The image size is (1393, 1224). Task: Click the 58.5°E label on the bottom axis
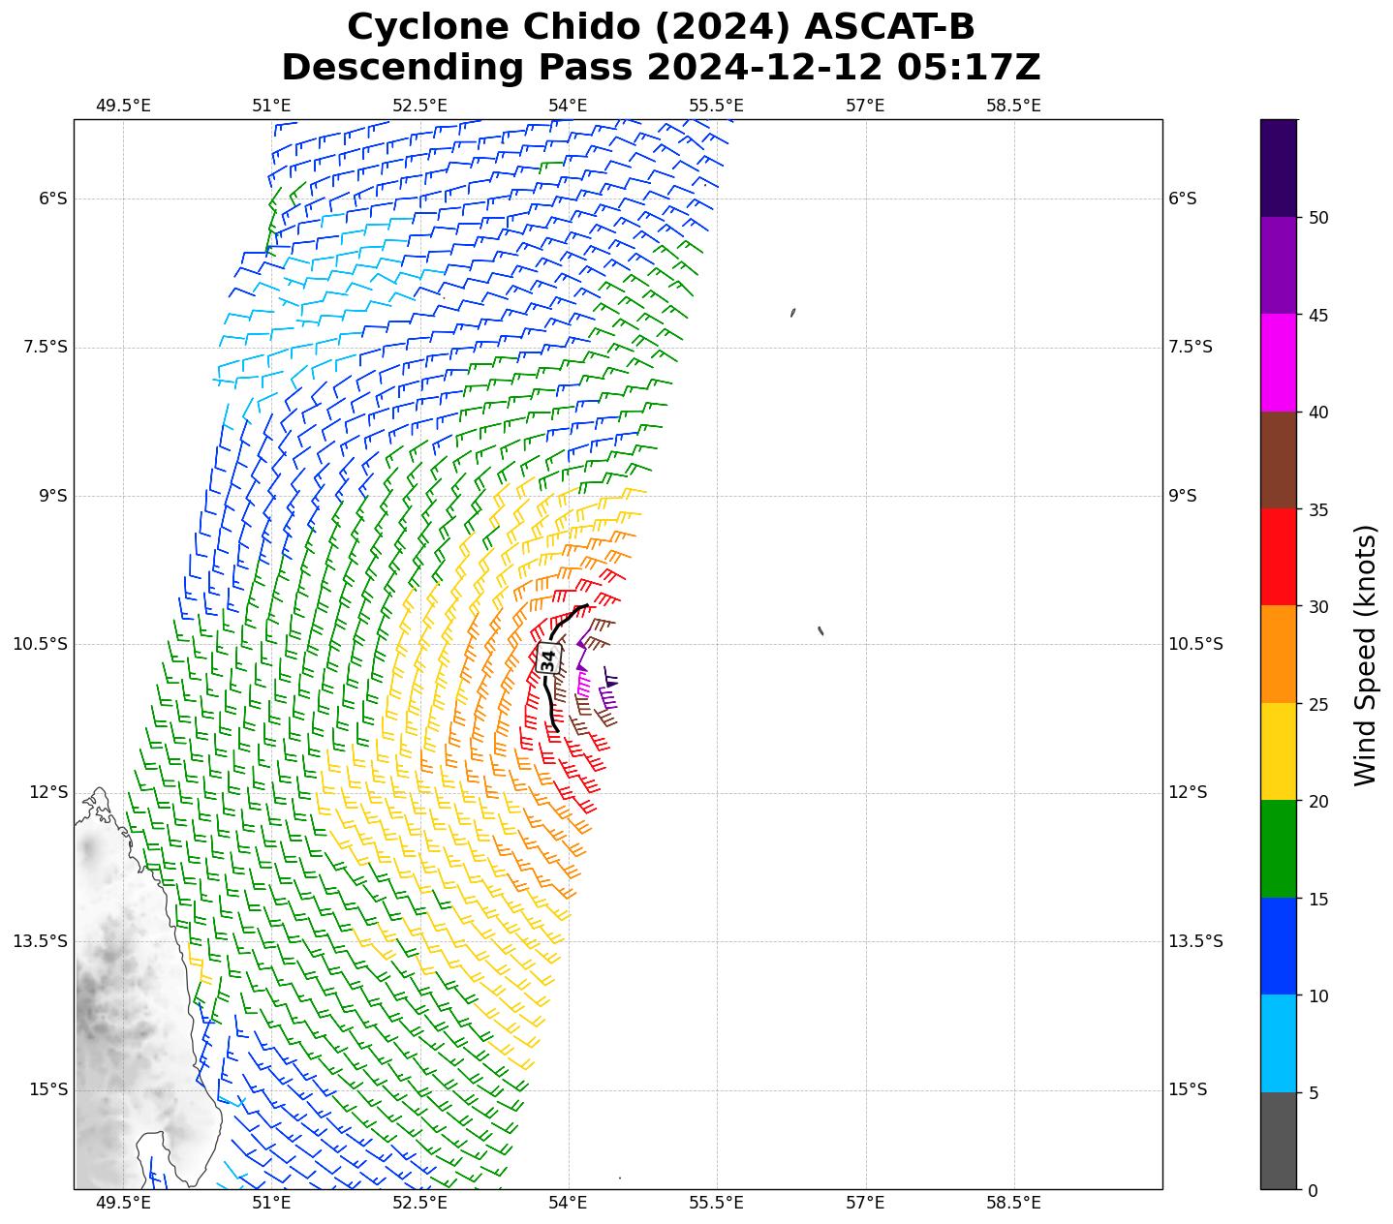pyautogui.click(x=1013, y=1203)
